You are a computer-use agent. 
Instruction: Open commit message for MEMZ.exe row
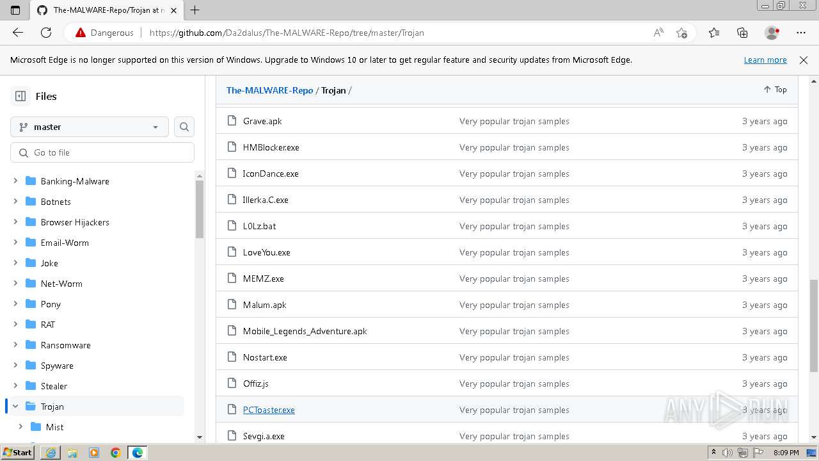click(514, 279)
